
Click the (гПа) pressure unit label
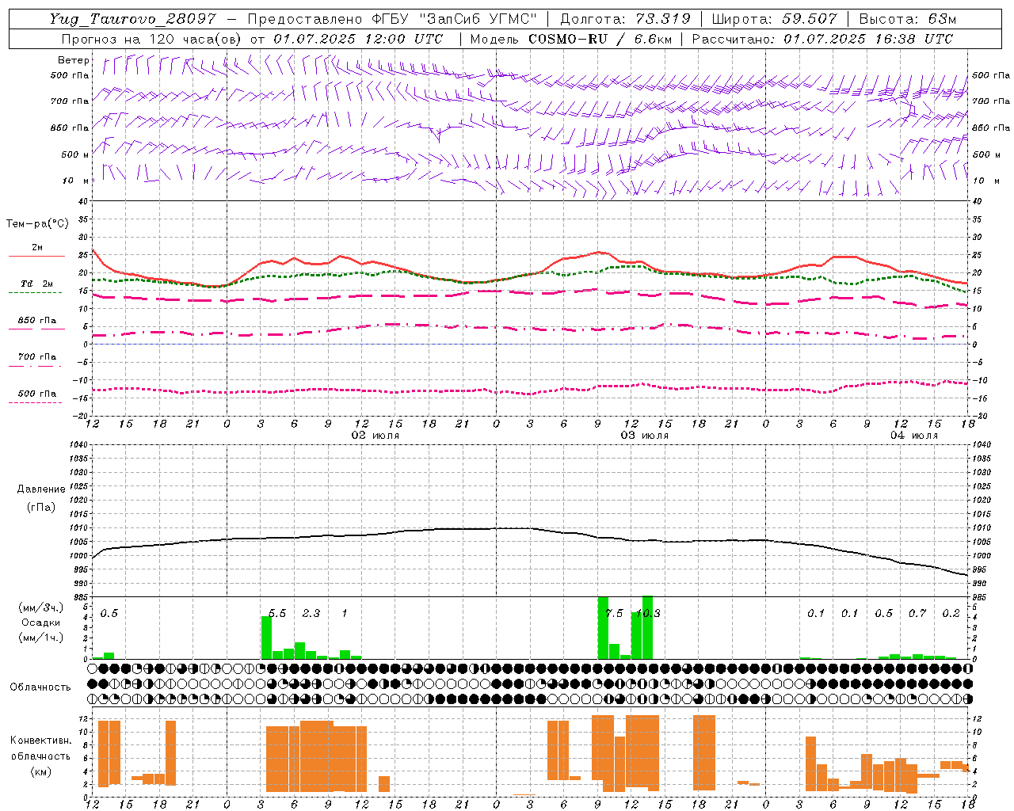[41, 507]
